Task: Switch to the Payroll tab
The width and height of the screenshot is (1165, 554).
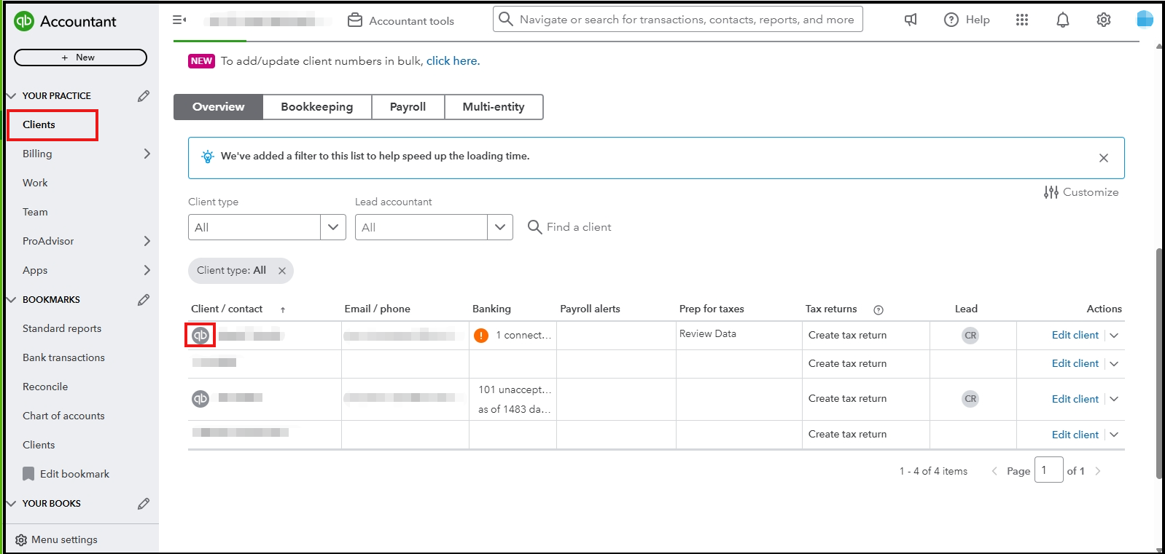Action: 408,107
